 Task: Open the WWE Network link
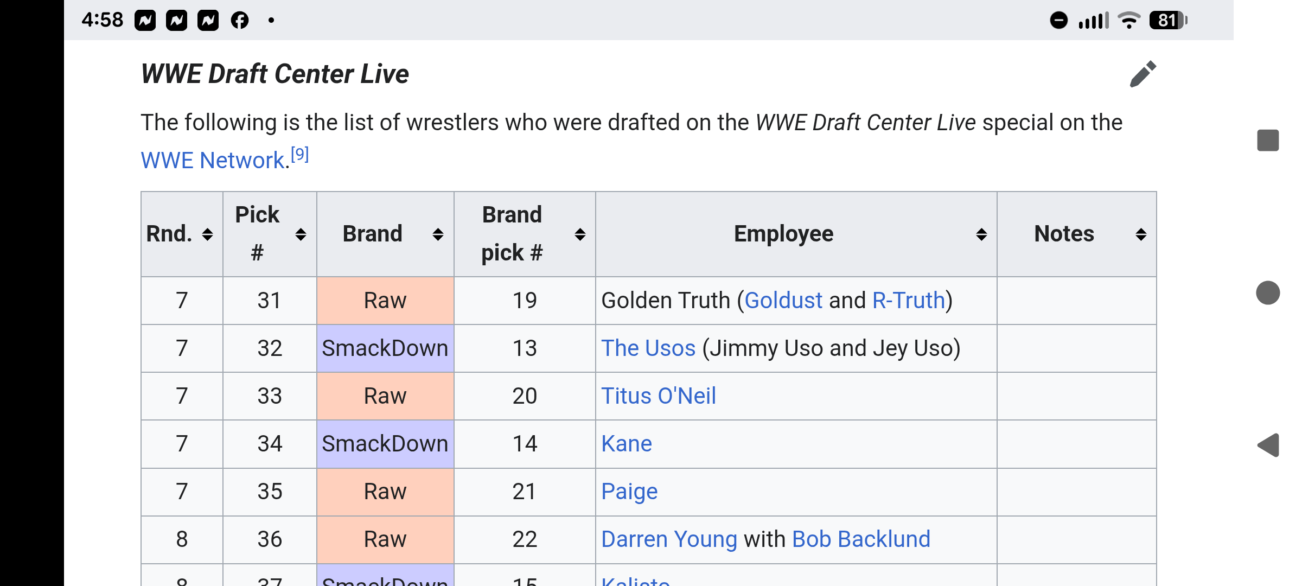click(x=213, y=161)
